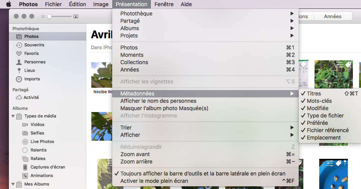Select Live Photos album in sidebar

(x=48, y=141)
